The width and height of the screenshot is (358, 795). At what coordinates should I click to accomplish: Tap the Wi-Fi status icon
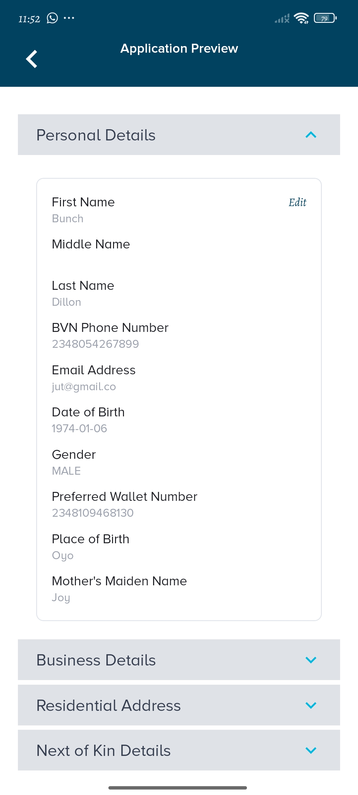point(301,18)
